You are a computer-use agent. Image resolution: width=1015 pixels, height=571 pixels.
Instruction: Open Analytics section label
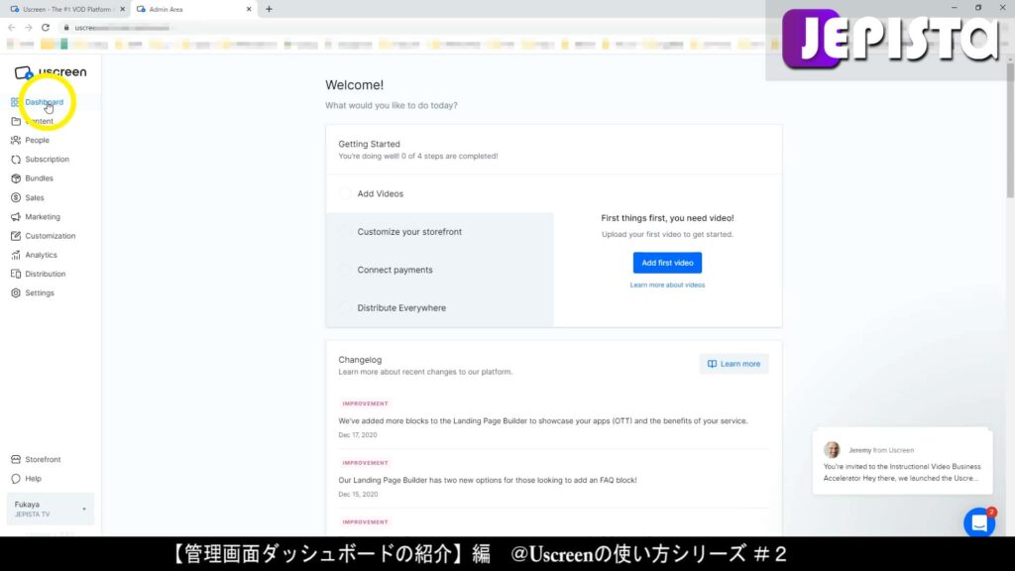[41, 255]
